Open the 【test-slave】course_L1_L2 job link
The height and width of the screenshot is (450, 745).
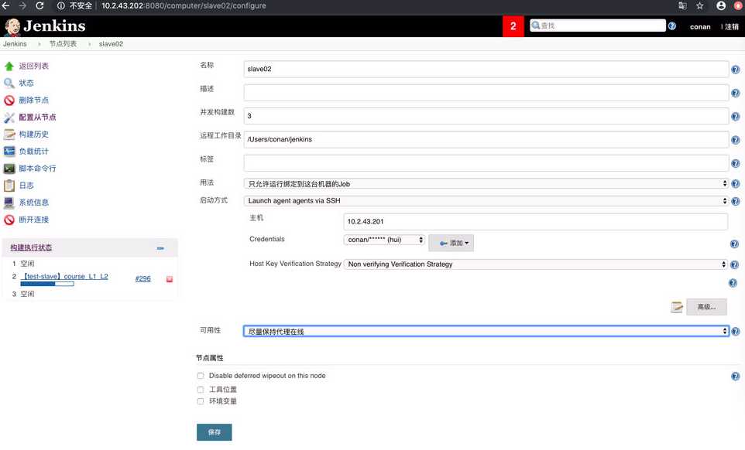(64, 277)
